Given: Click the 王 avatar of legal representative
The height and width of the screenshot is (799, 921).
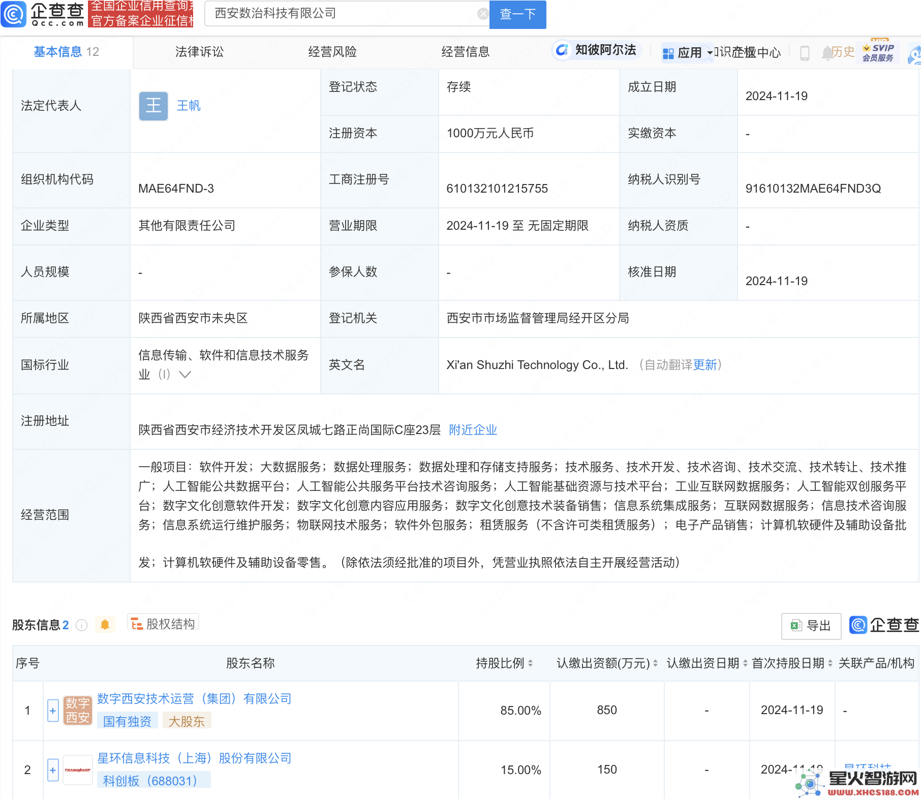Looking at the screenshot, I should (153, 106).
